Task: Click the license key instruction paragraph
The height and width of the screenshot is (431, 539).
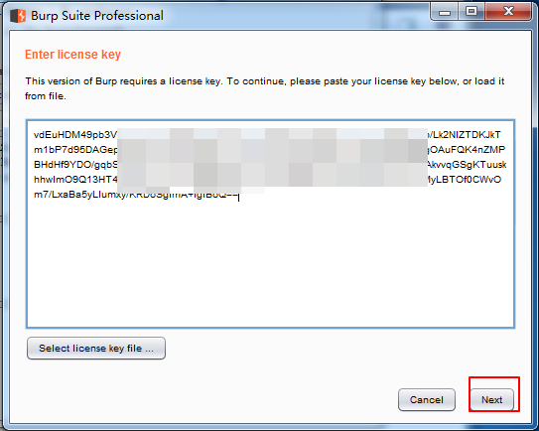Action: [265, 88]
